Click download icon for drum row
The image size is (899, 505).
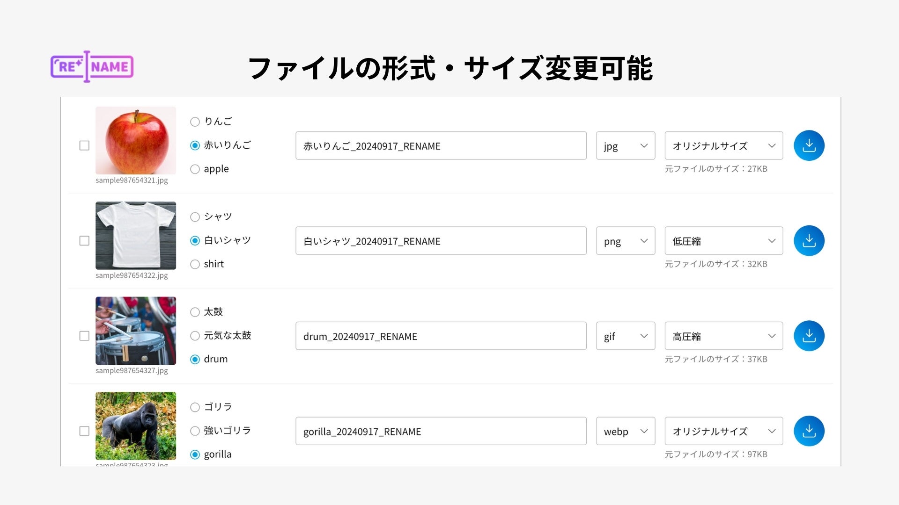809,336
